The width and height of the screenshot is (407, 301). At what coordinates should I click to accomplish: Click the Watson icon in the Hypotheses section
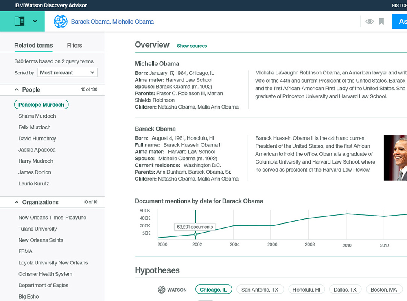(x=162, y=290)
